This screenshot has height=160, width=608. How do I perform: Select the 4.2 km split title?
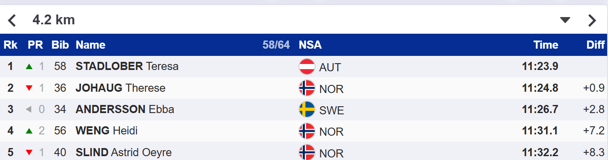54,20
